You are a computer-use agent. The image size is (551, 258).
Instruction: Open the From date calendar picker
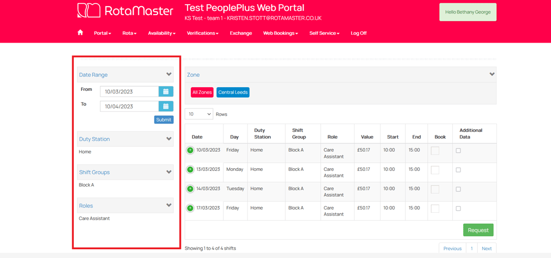[x=166, y=91]
